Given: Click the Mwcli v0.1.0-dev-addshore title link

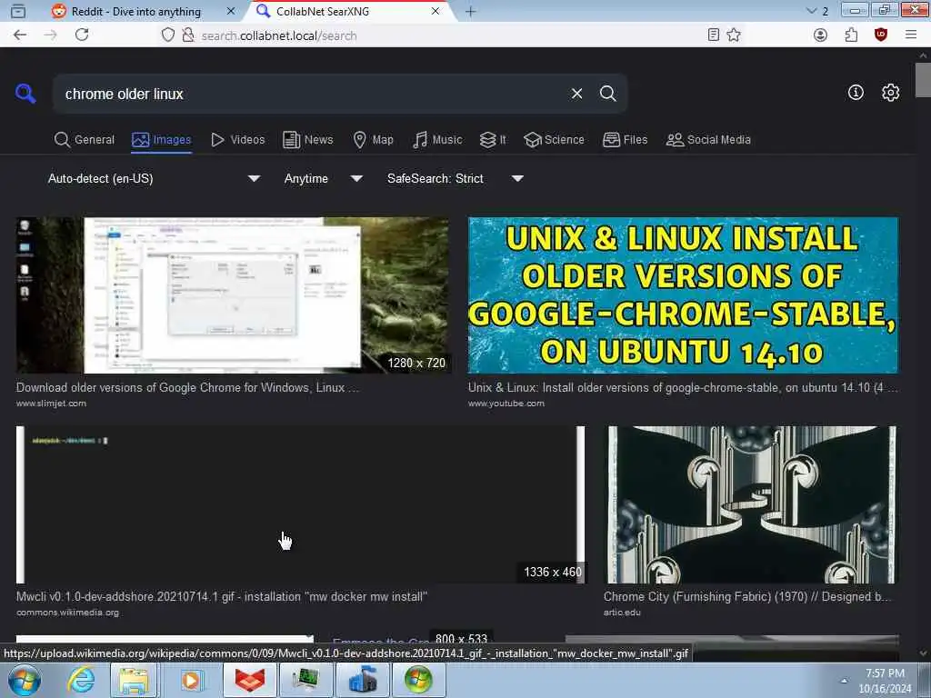Looking at the screenshot, I should [222, 596].
